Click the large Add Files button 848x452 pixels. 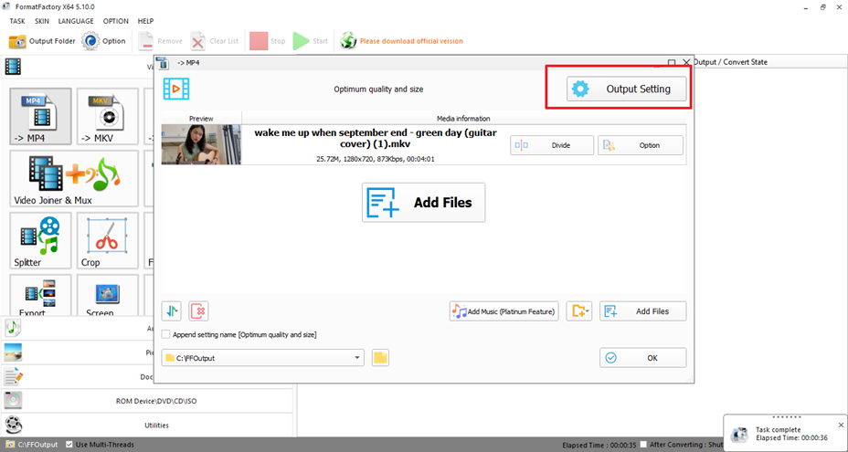(423, 202)
